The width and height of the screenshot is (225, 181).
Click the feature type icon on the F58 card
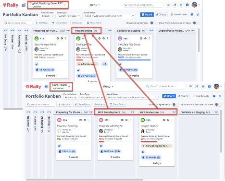[x=120, y=38]
